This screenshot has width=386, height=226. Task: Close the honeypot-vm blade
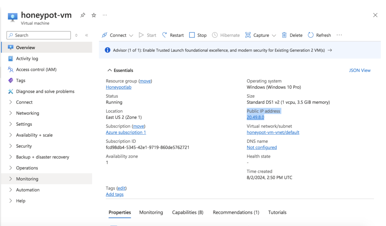click(375, 15)
